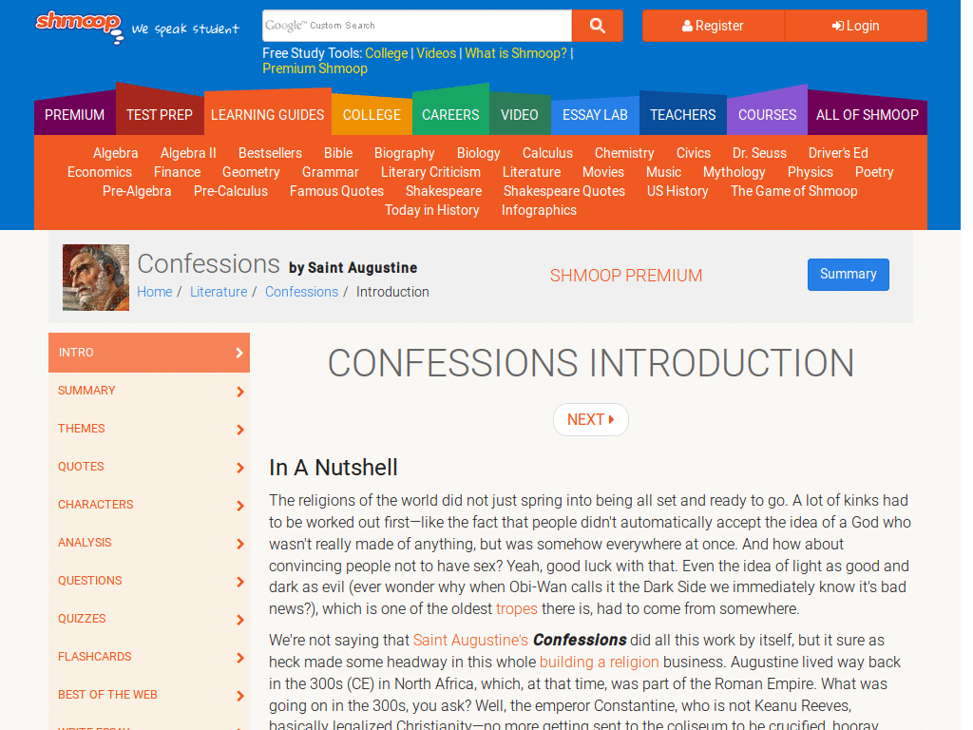Click the magnifying glass search button
The width and height of the screenshot is (973, 730).
[597, 26]
